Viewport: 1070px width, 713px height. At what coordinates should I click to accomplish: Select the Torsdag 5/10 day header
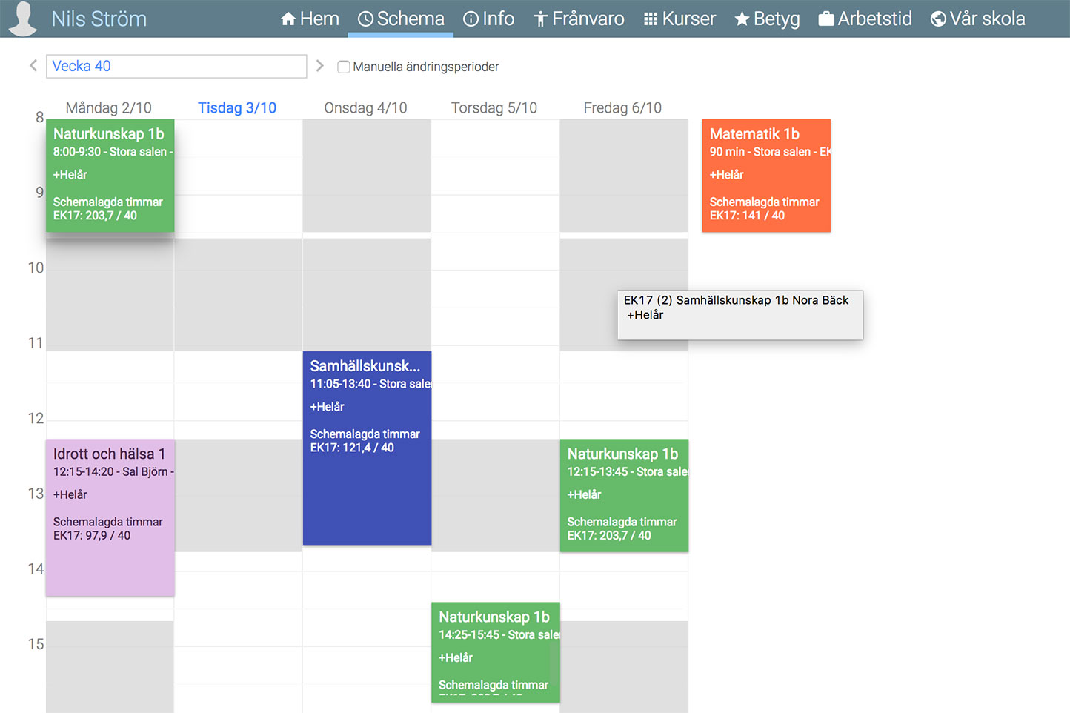pyautogui.click(x=494, y=107)
